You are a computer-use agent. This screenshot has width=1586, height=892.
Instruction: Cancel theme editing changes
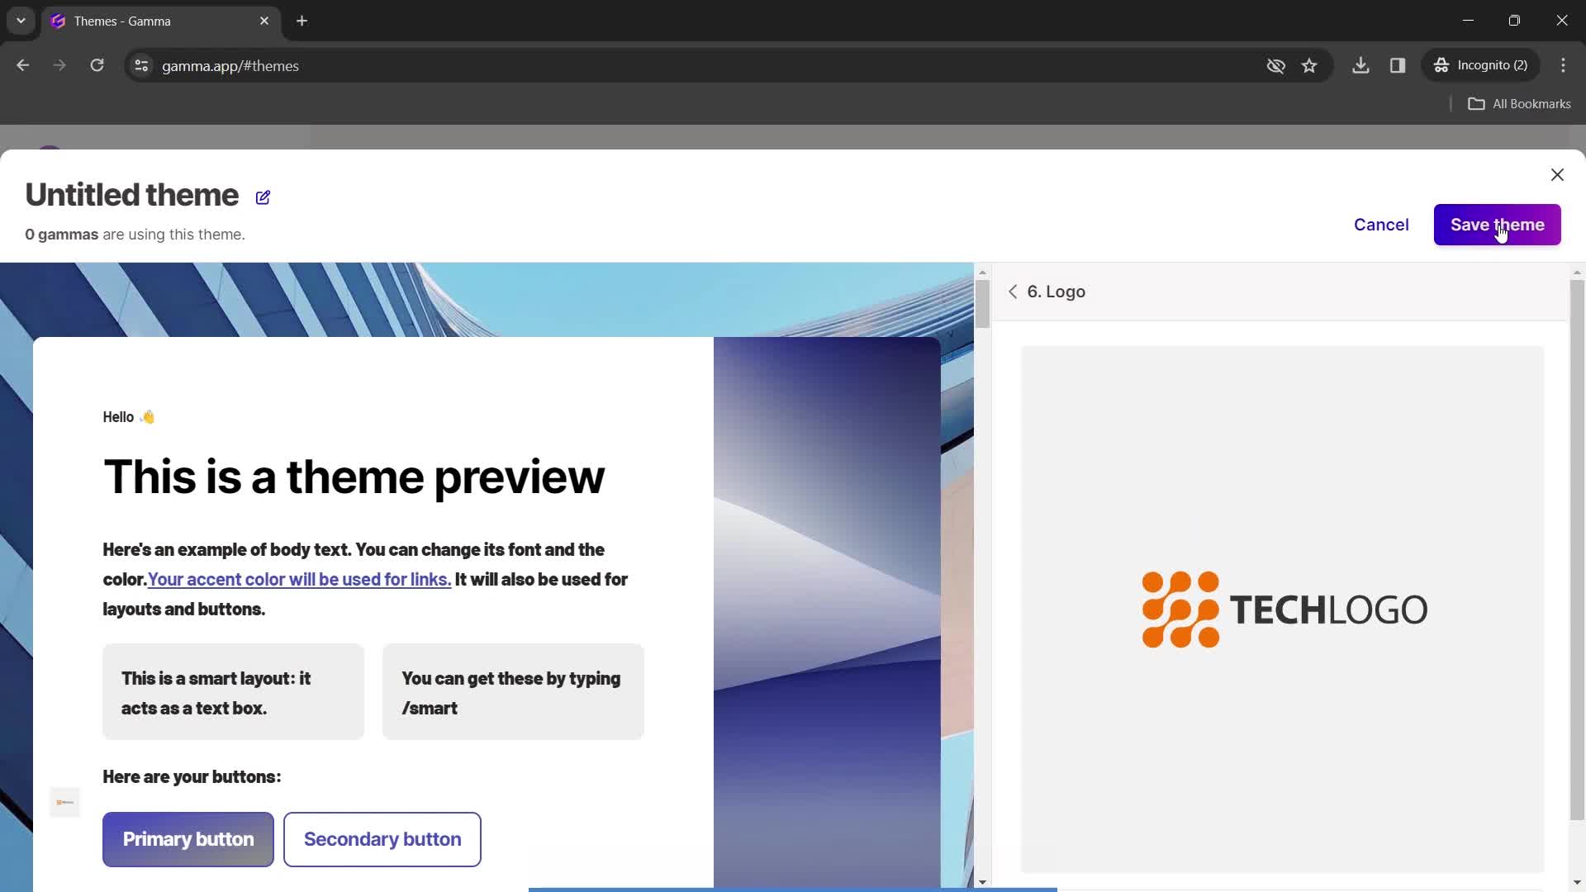1381,225
